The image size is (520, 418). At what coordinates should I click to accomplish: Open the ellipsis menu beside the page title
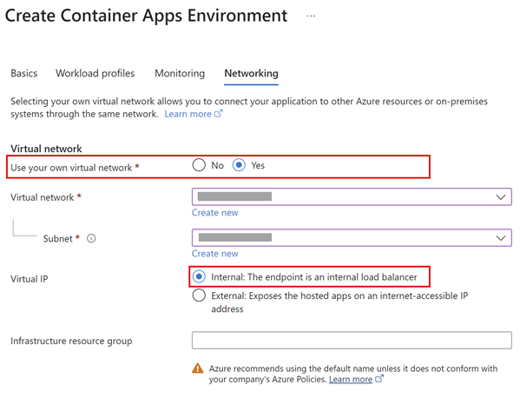point(311,16)
